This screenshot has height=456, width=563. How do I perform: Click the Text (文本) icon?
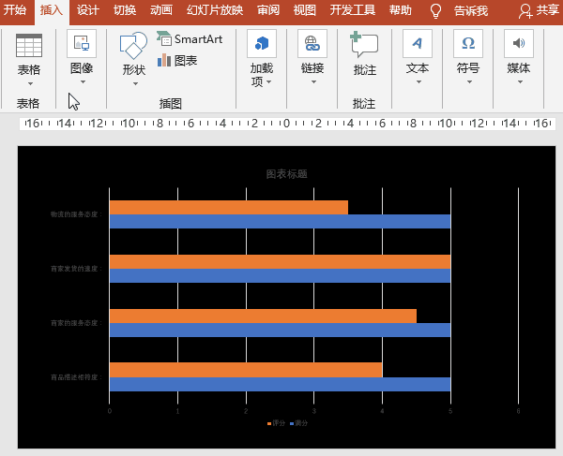[418, 44]
